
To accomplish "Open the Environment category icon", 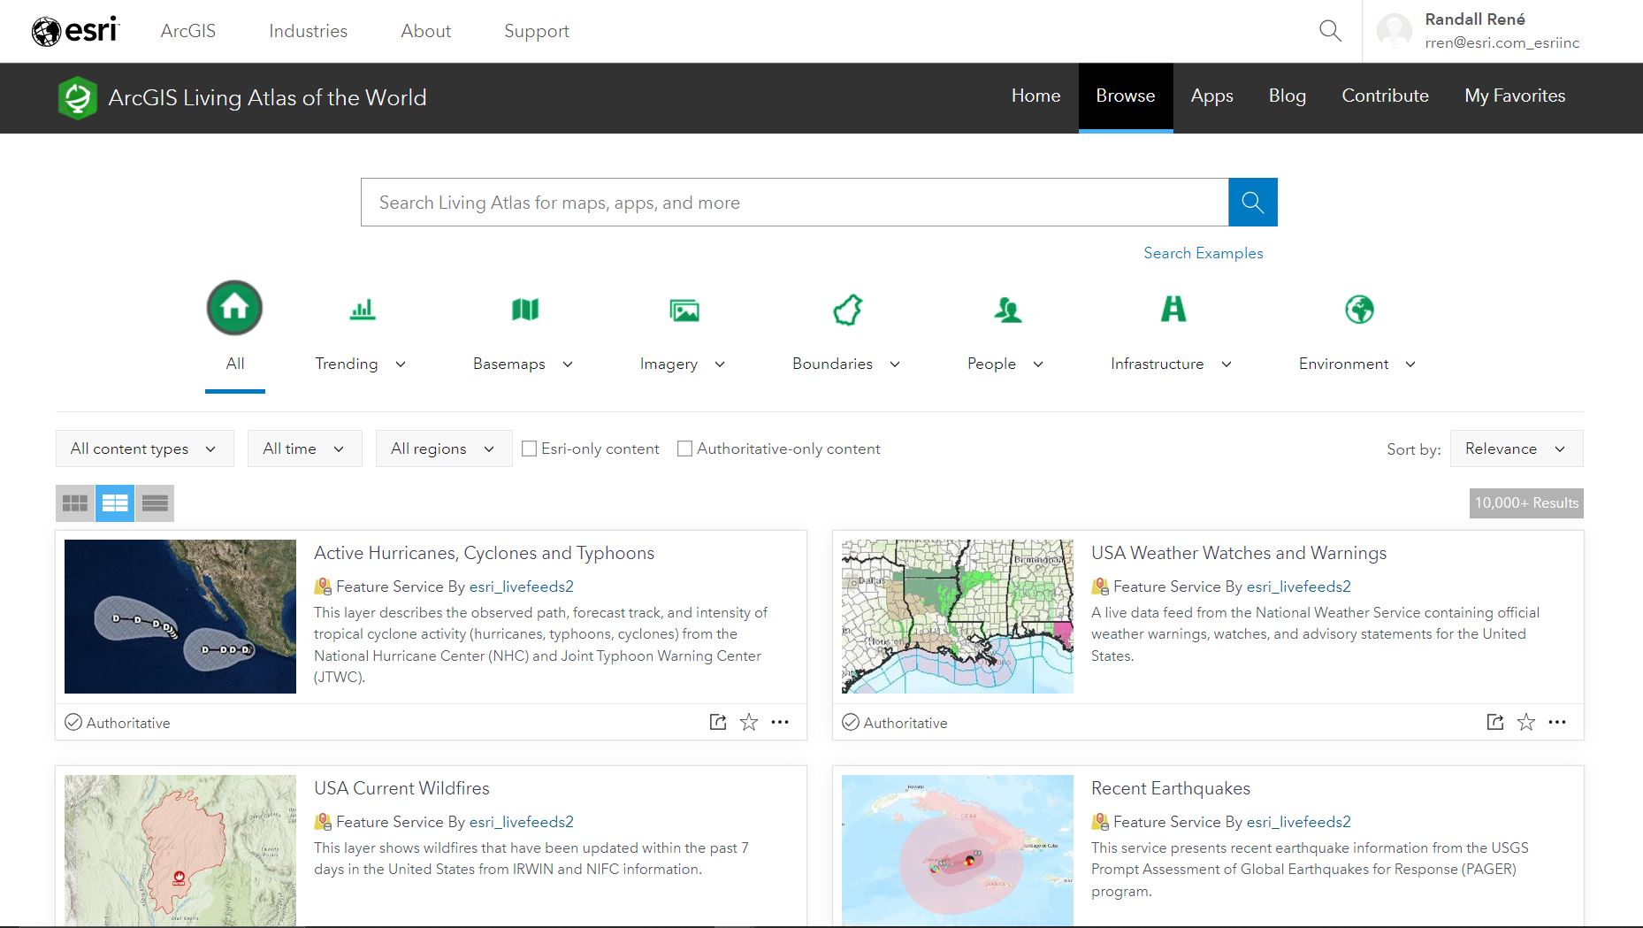I will pyautogui.click(x=1359, y=310).
